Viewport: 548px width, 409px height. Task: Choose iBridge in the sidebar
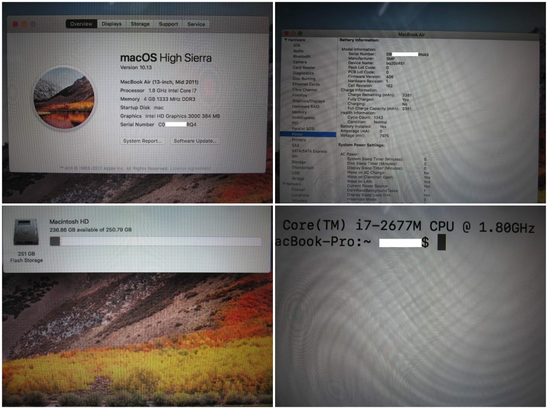pyautogui.click(x=298, y=178)
